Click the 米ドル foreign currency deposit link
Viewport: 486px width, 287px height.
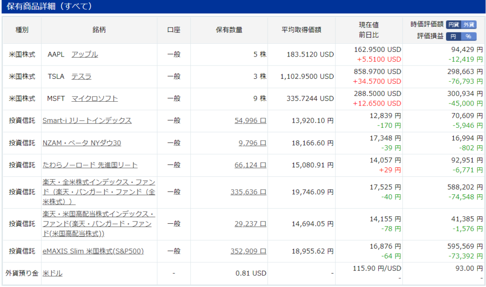pyautogui.click(x=52, y=273)
